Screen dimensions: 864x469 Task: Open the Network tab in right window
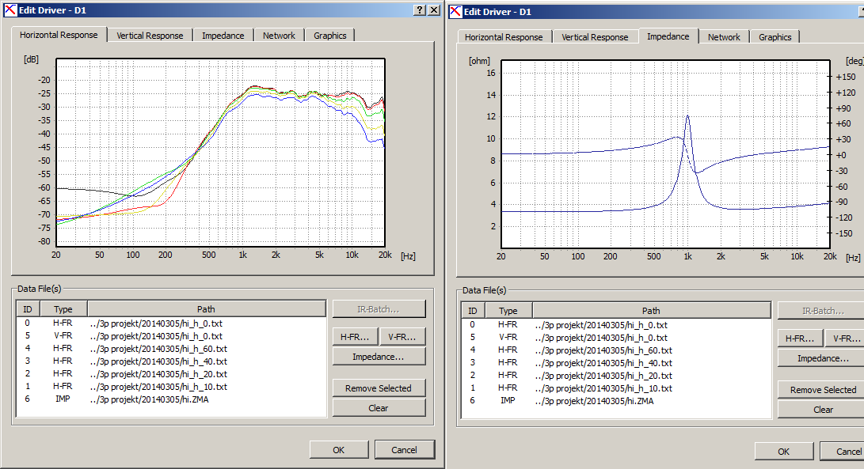click(x=724, y=37)
